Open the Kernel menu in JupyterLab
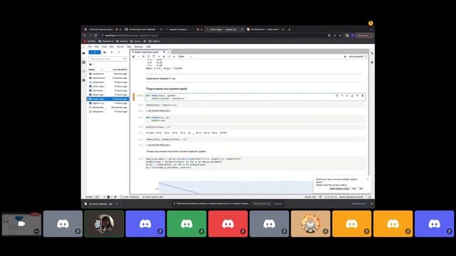The image size is (456, 256). pos(120,46)
